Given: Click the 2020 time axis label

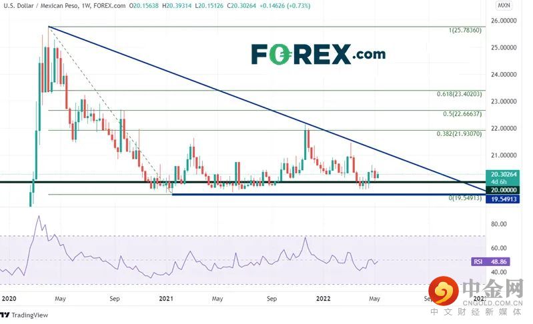Looking at the screenshot, I should (9, 299).
